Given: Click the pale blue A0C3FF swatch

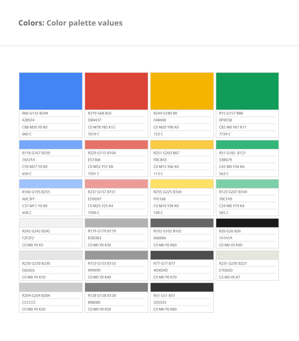Looking at the screenshot, I should point(51,184).
